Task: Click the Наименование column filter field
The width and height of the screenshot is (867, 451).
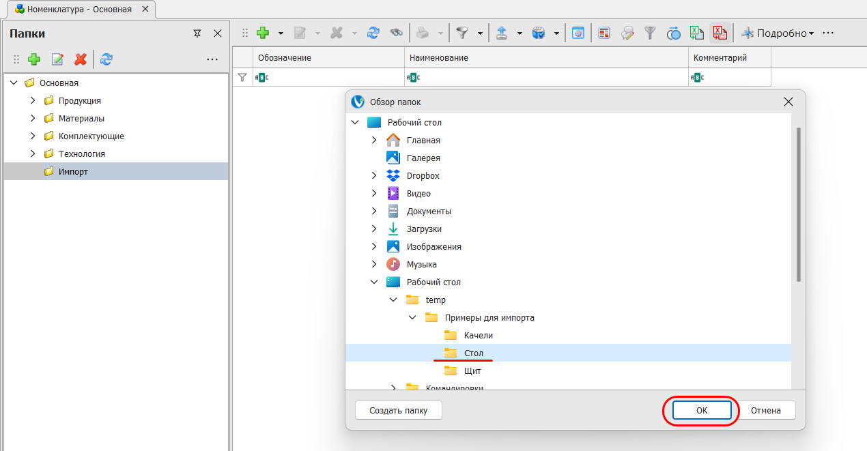Action: click(x=546, y=78)
